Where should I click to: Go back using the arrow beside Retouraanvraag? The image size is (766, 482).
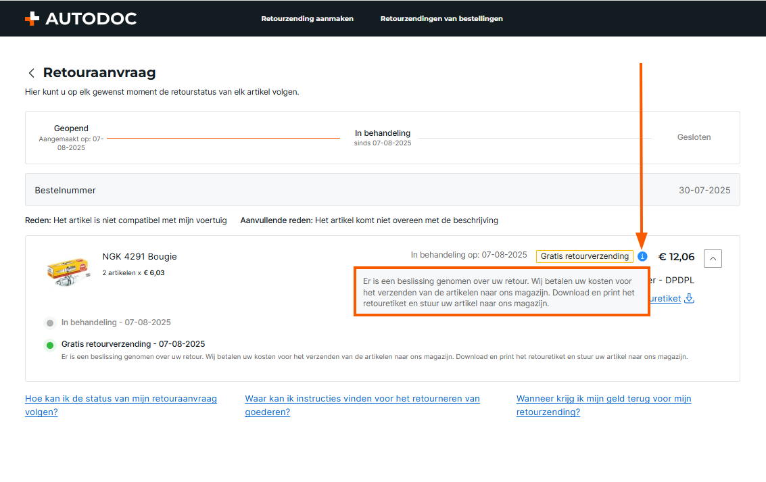pyautogui.click(x=31, y=73)
